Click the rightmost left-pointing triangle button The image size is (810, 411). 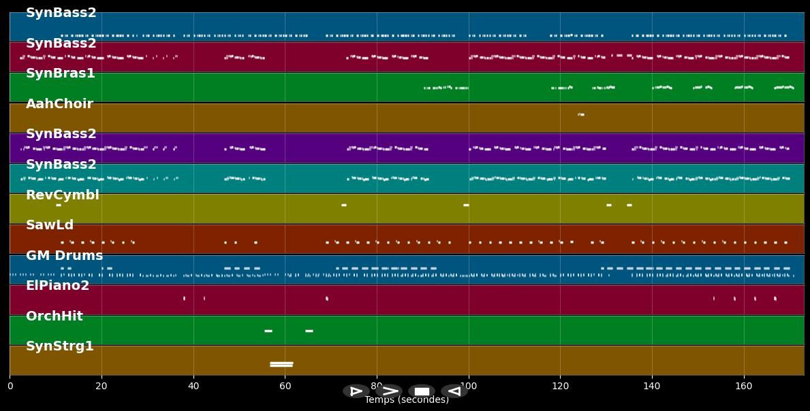[x=454, y=391]
